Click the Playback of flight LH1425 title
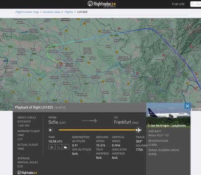The height and width of the screenshot is (175, 201). [34, 107]
